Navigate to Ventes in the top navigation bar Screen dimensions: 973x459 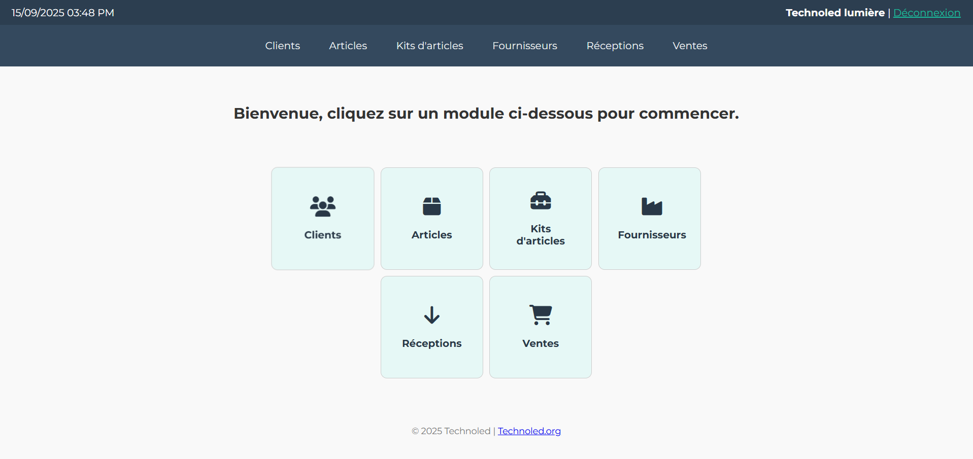(690, 46)
